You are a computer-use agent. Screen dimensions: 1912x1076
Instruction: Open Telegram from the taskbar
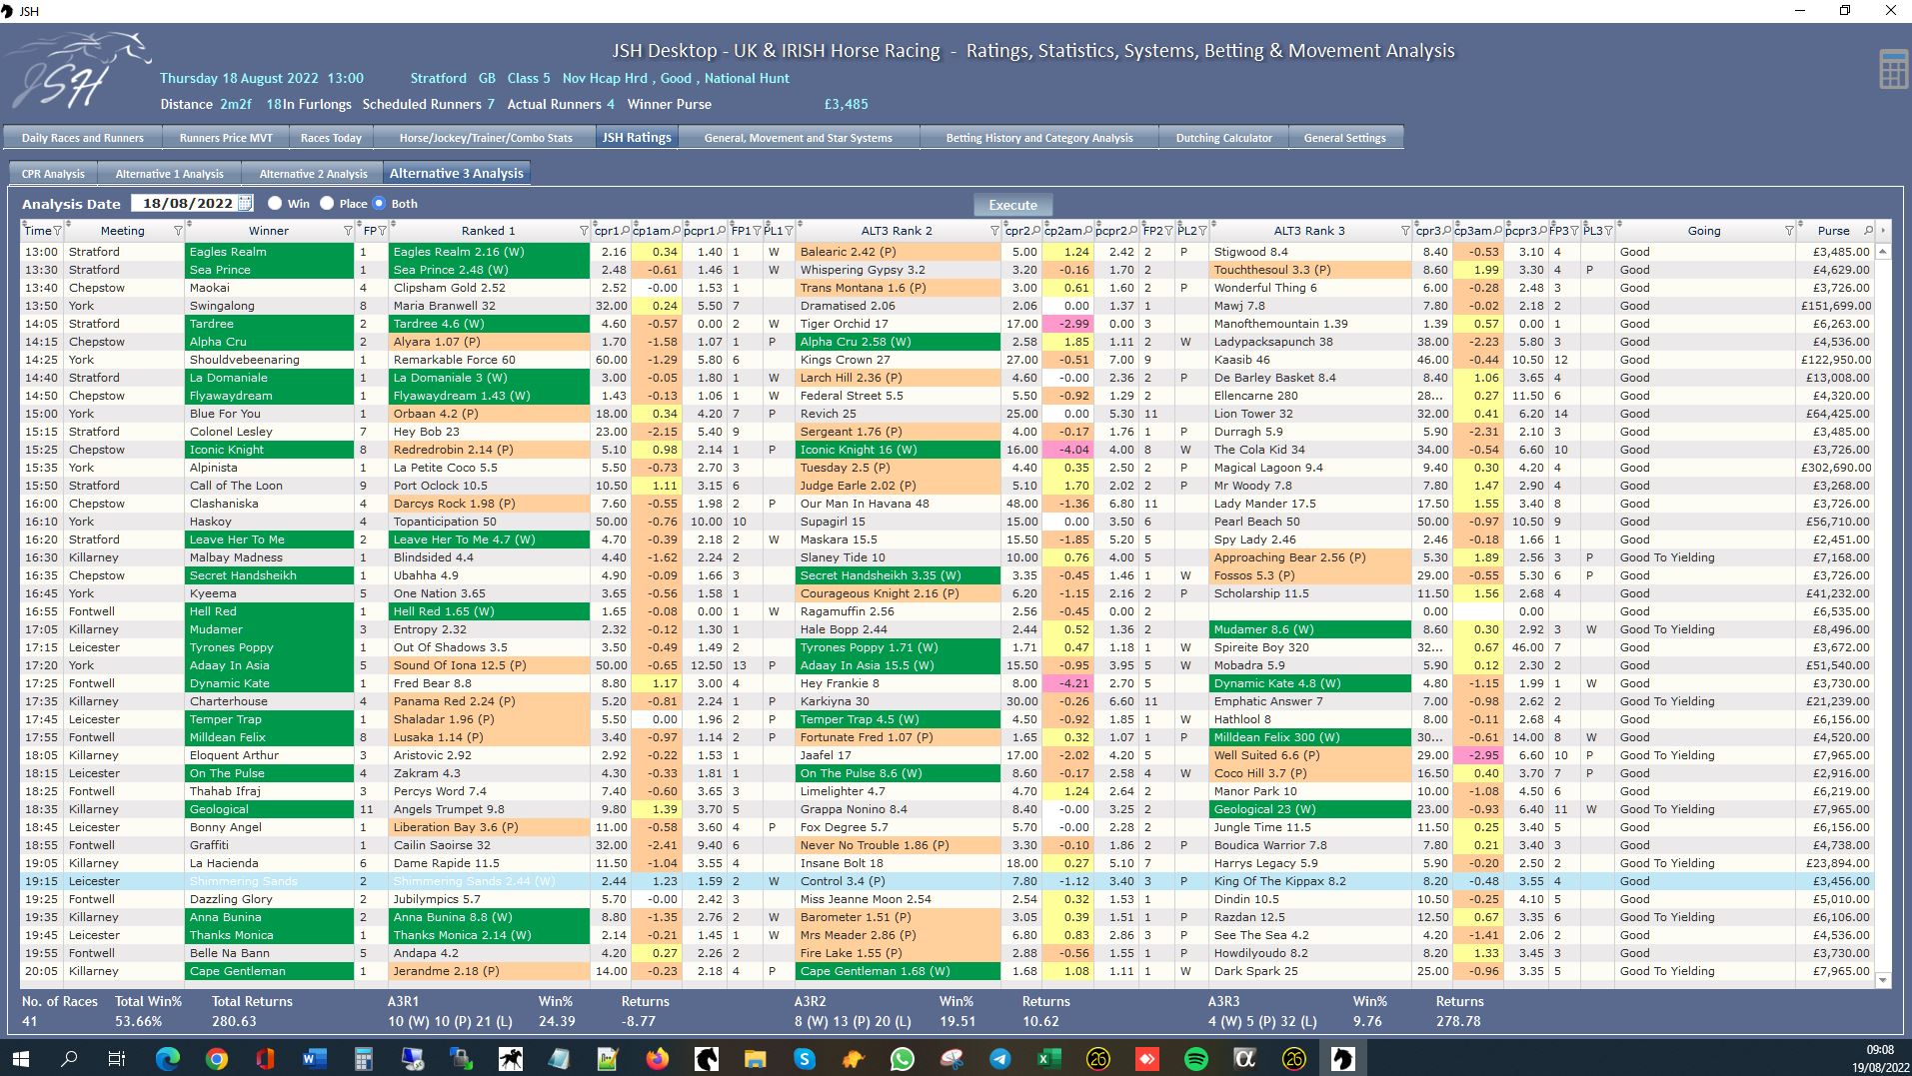tap(999, 1059)
